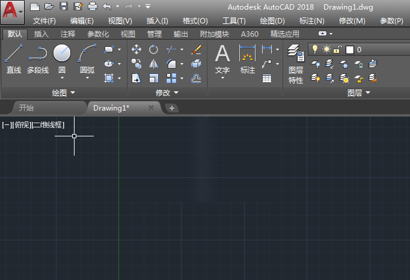Click the white layer color swatch
Viewport: 410px width, 280px height.
349,50
